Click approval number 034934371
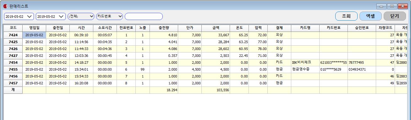 (362, 69)
